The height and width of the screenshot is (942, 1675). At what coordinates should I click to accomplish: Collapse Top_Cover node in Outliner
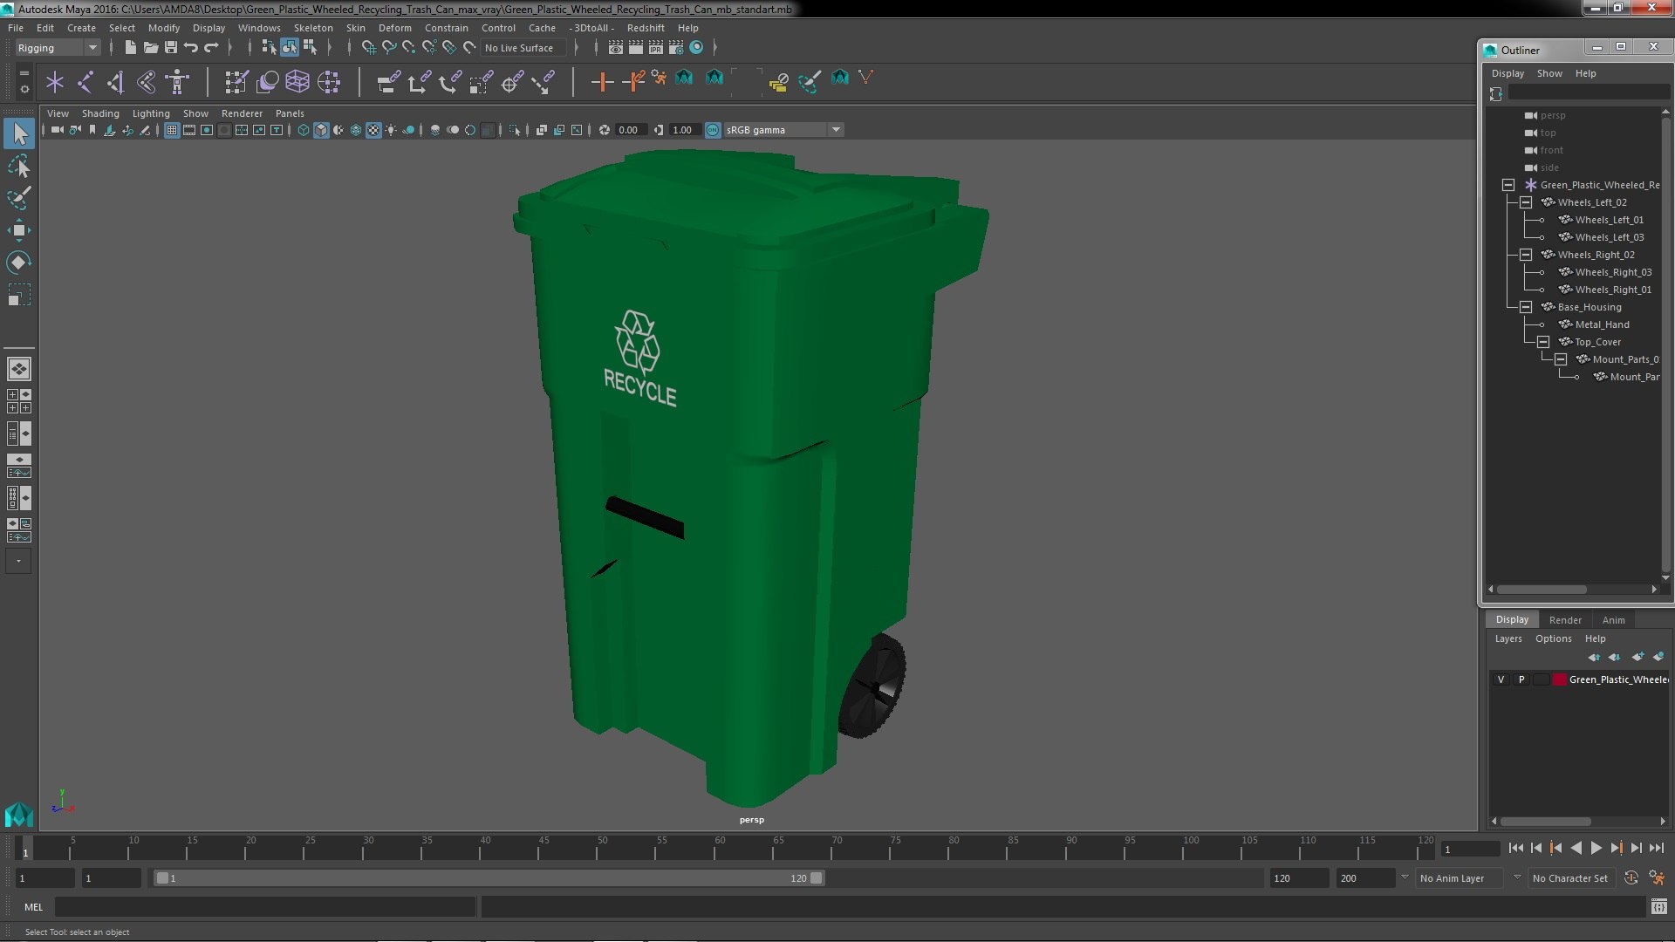pyautogui.click(x=1542, y=342)
